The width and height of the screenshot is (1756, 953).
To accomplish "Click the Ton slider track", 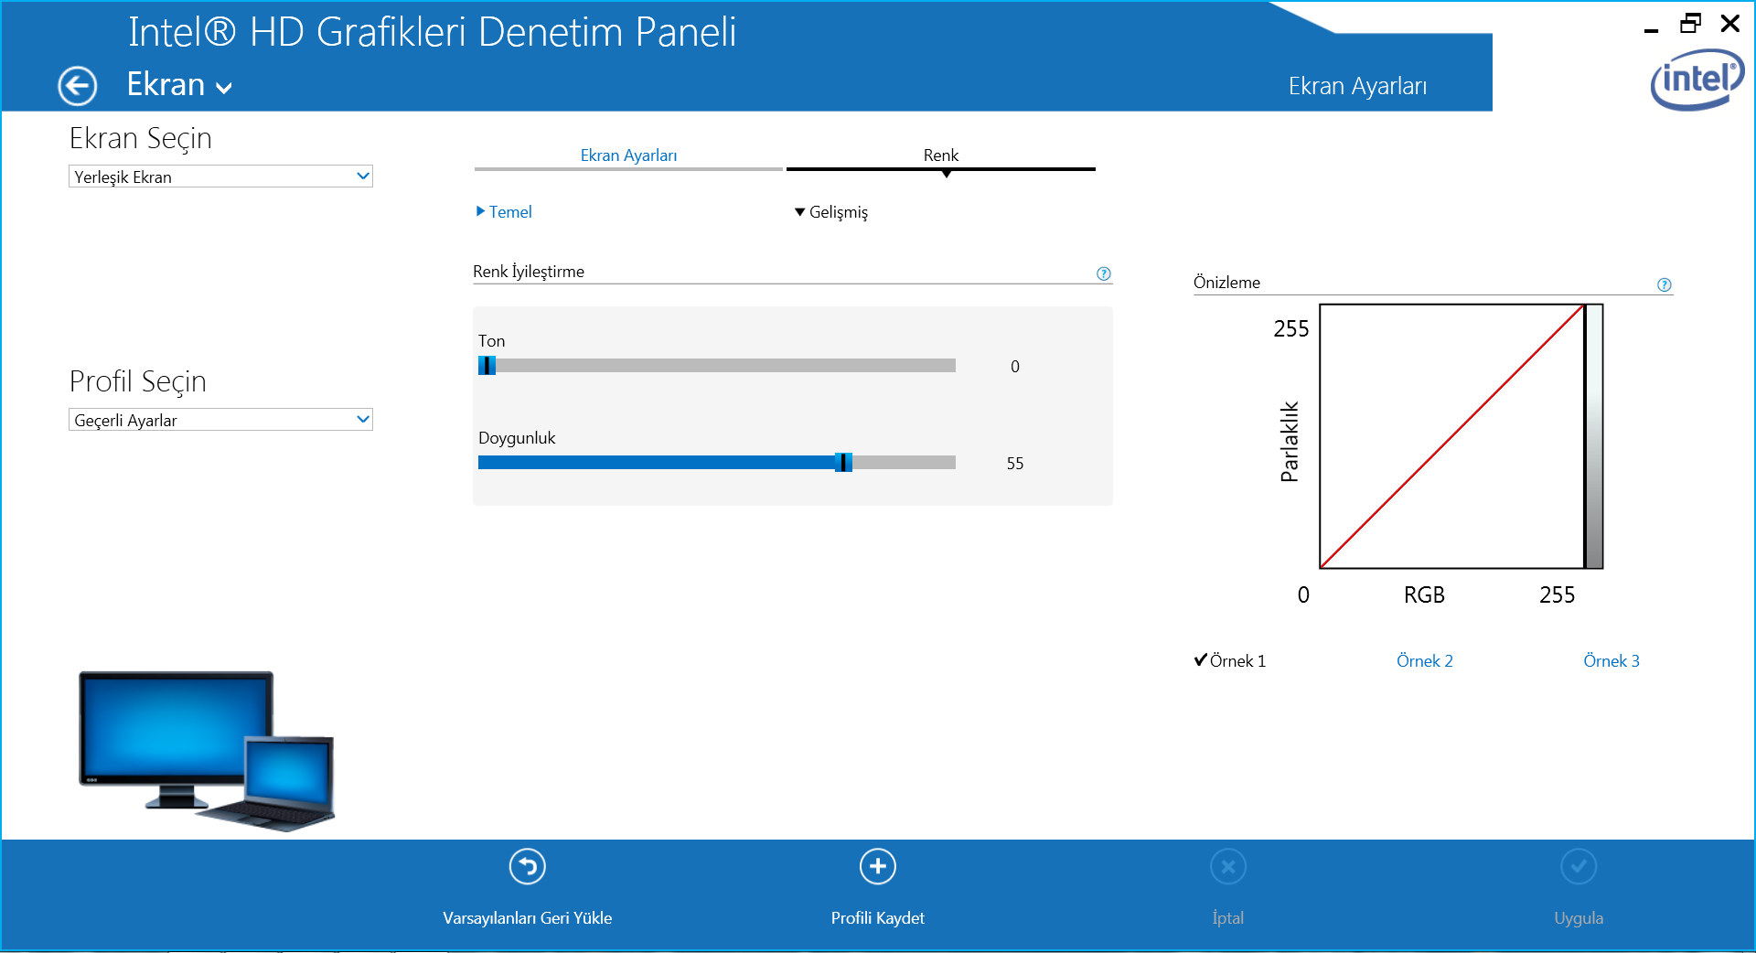I will point(717,366).
